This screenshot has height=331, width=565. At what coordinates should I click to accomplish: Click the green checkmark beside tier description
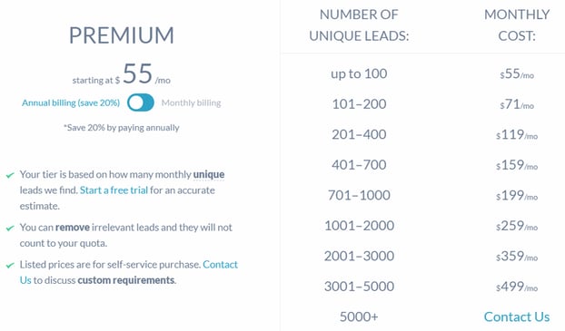point(10,175)
